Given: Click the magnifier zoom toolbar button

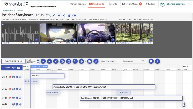Looking at the screenshot, I should click(x=75, y=61).
